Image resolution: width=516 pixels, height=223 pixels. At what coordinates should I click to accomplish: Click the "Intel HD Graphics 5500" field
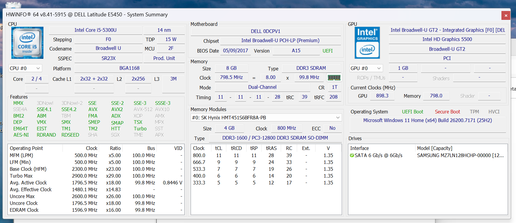[447, 39]
